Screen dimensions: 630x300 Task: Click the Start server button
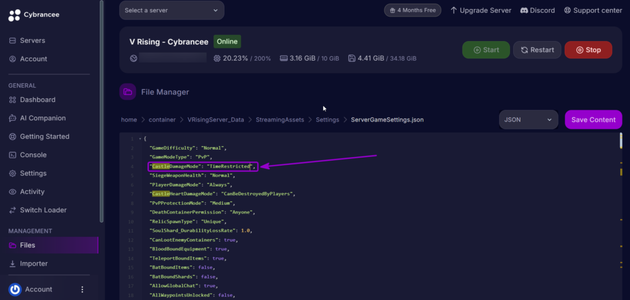(486, 50)
